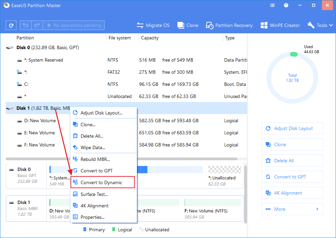This screenshot has width=336, height=238.
Task: Select the System Reserved partition row
Action: tap(126, 60)
